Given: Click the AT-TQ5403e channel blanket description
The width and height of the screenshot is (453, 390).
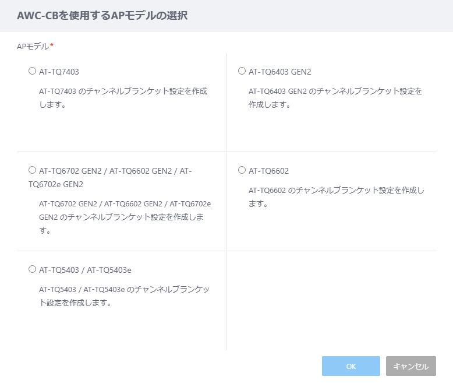Looking at the screenshot, I should 124,296.
